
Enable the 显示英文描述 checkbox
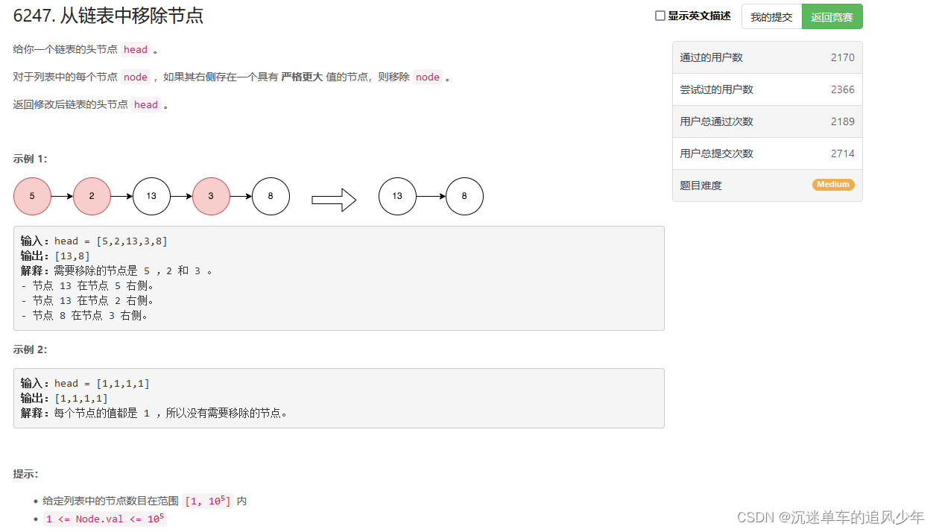click(x=660, y=16)
